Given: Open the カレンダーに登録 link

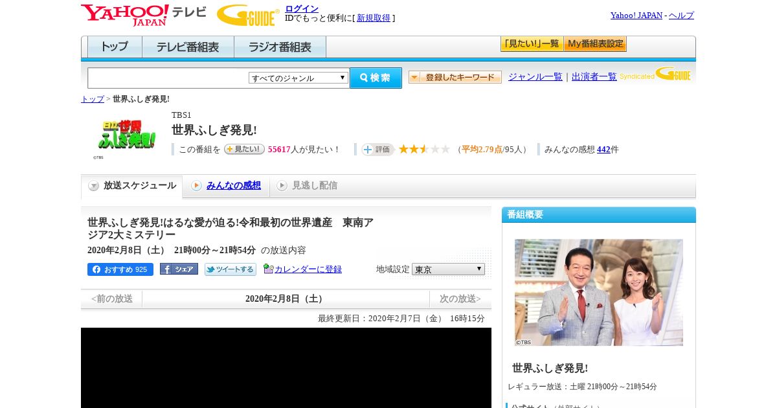Looking at the screenshot, I should pos(308,269).
